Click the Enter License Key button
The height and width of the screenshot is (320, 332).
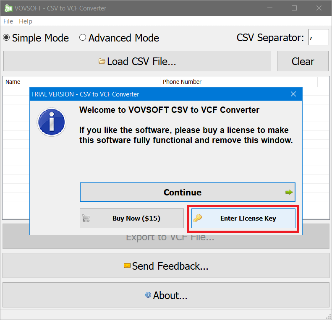243,218
